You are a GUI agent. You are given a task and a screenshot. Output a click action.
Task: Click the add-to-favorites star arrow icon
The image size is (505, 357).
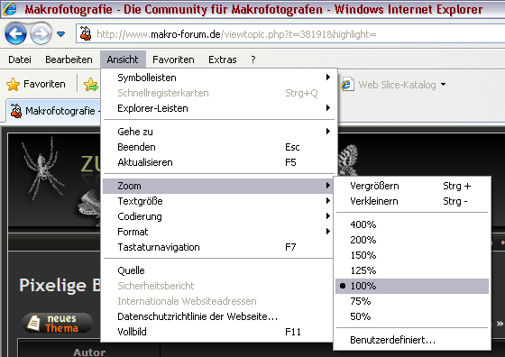coord(91,85)
